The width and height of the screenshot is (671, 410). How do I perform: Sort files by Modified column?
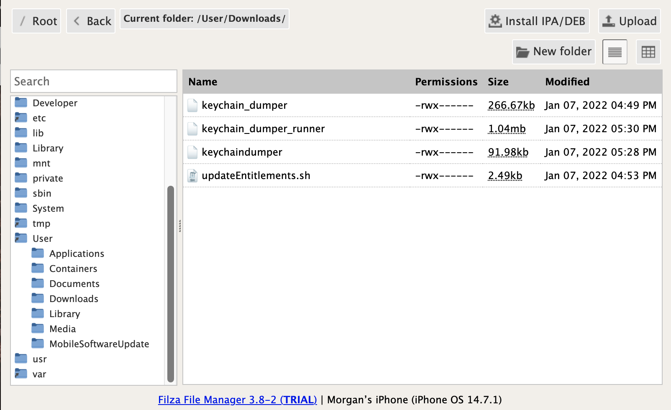[567, 82]
